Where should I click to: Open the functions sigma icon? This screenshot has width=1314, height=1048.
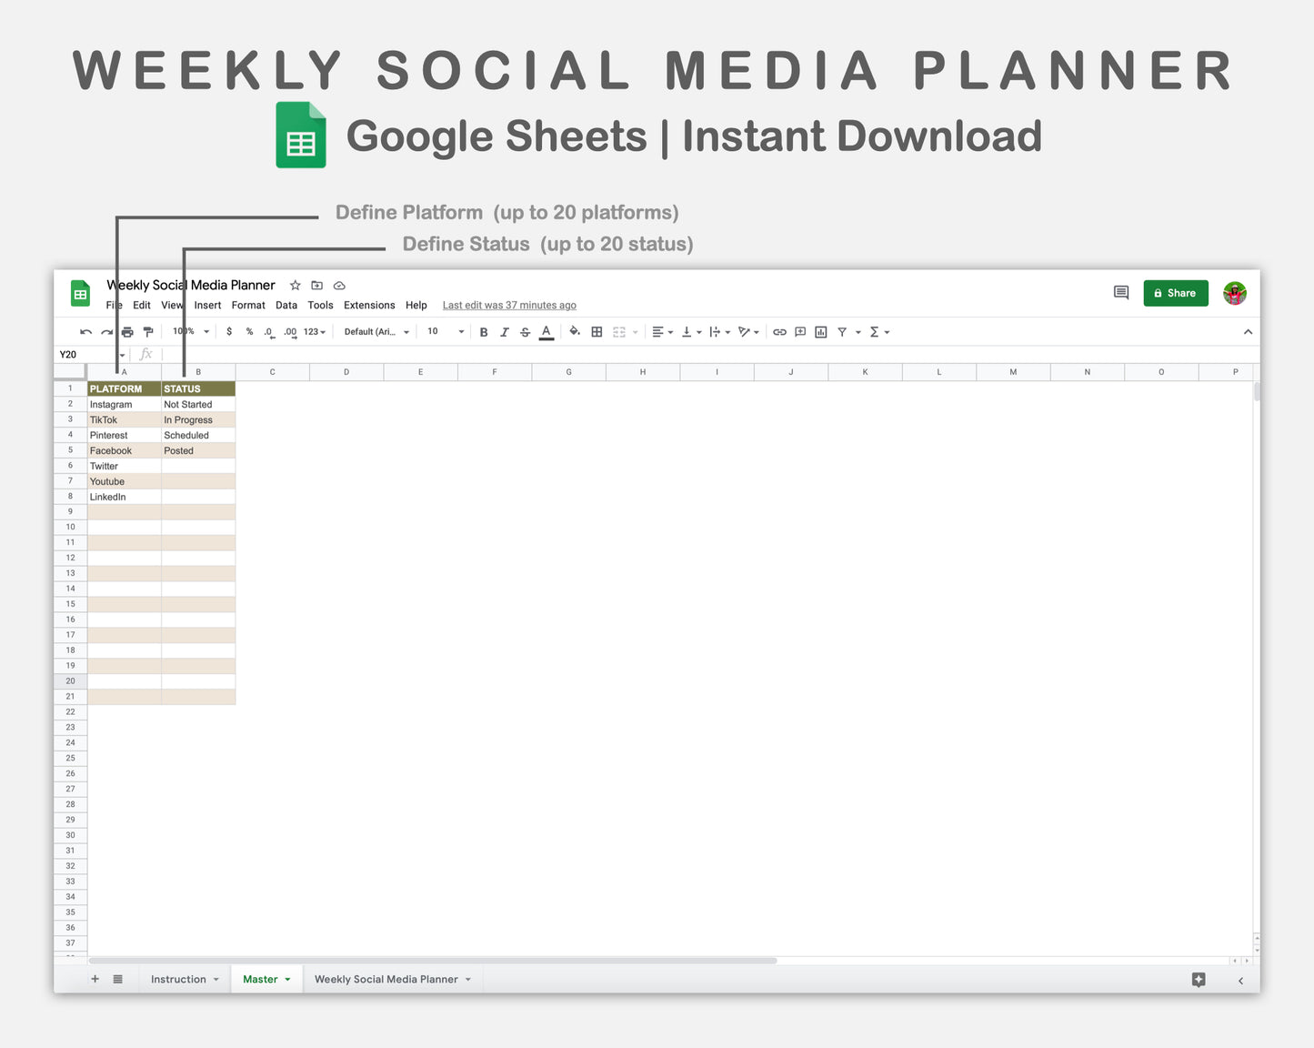(x=876, y=331)
